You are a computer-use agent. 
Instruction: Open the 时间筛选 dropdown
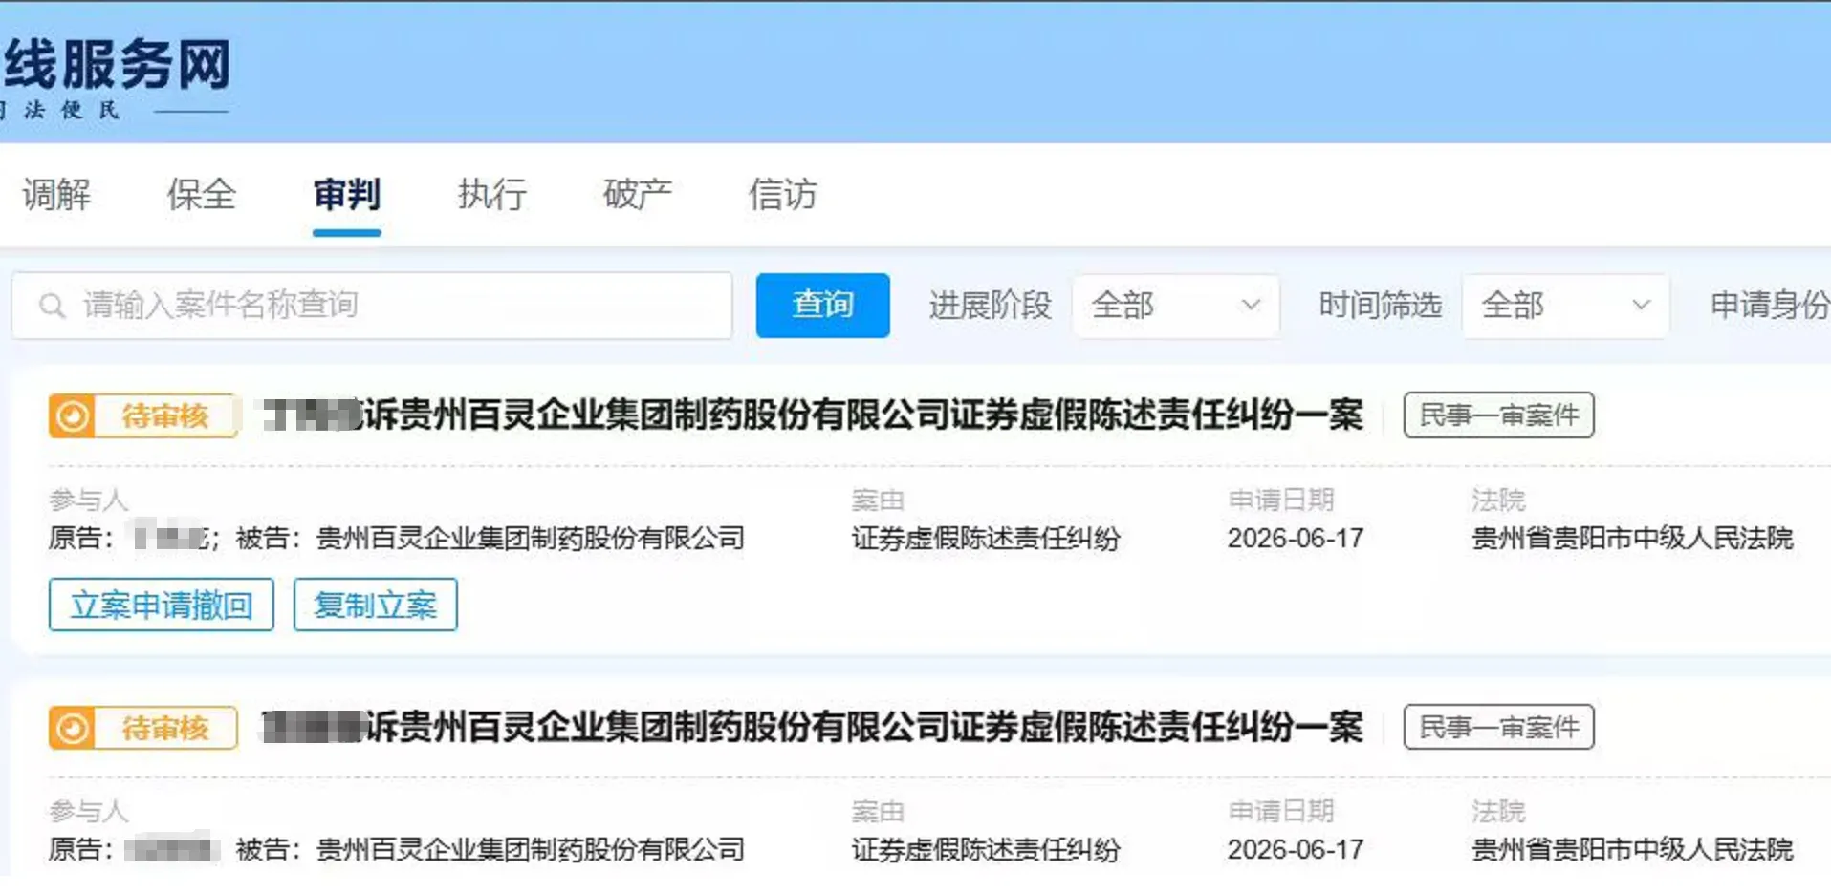1565,306
